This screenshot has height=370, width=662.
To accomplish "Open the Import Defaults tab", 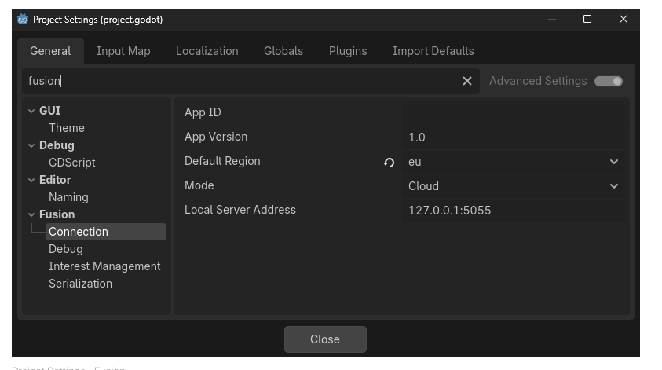I will (x=433, y=51).
